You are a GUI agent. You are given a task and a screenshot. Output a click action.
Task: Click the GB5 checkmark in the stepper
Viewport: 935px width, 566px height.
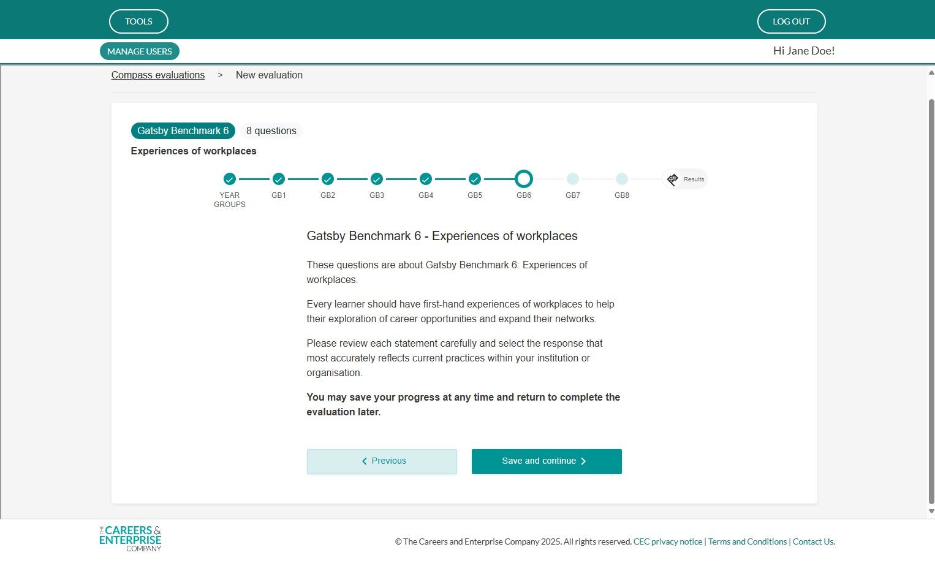[475, 179]
